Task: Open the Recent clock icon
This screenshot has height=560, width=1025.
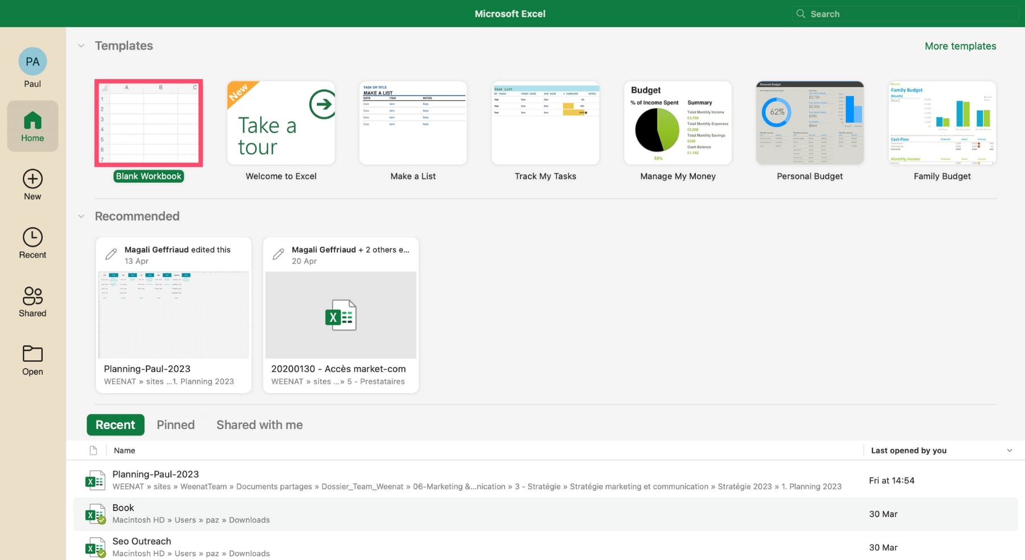Action: click(x=32, y=238)
